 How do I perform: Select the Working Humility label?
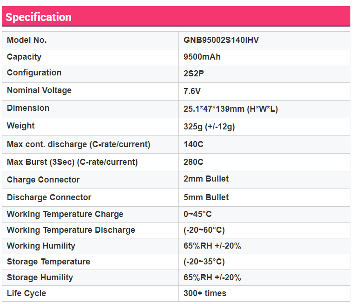coord(41,246)
